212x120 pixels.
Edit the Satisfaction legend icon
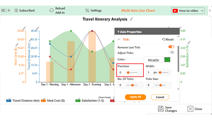click(x=78, y=100)
